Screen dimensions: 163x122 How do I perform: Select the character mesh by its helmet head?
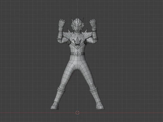[x=77, y=25]
